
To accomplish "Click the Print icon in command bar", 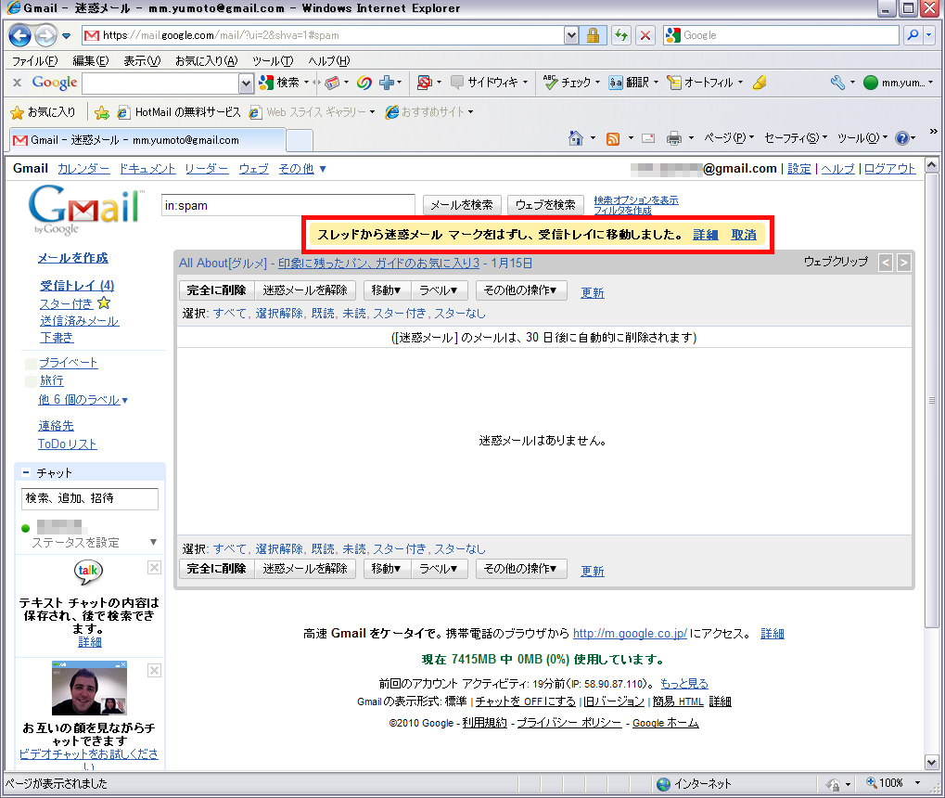I will pos(674,139).
